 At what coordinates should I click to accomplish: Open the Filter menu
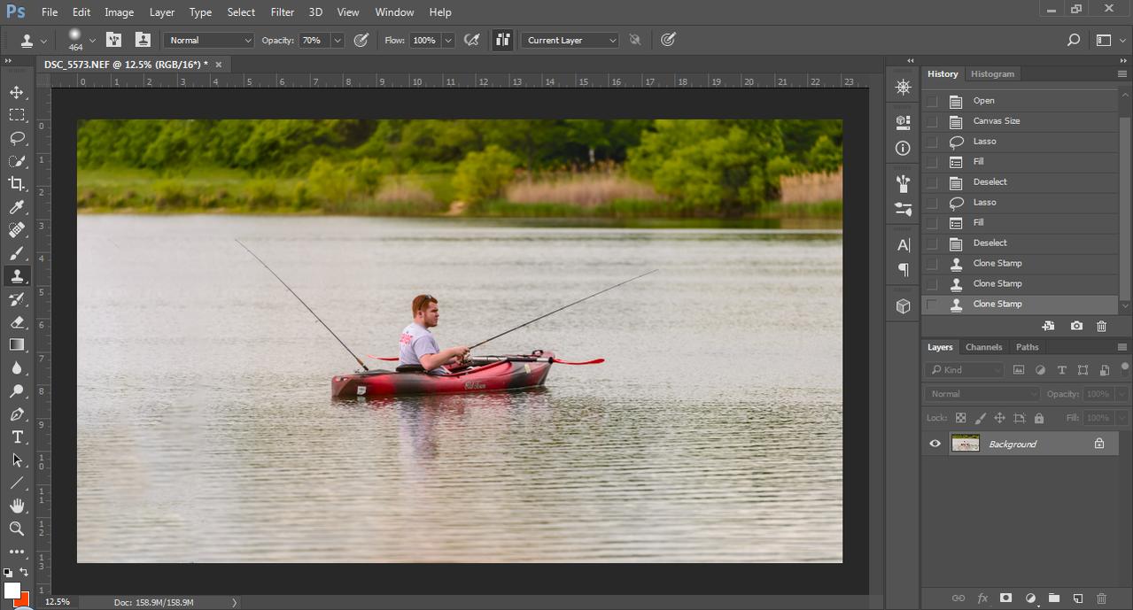(282, 12)
